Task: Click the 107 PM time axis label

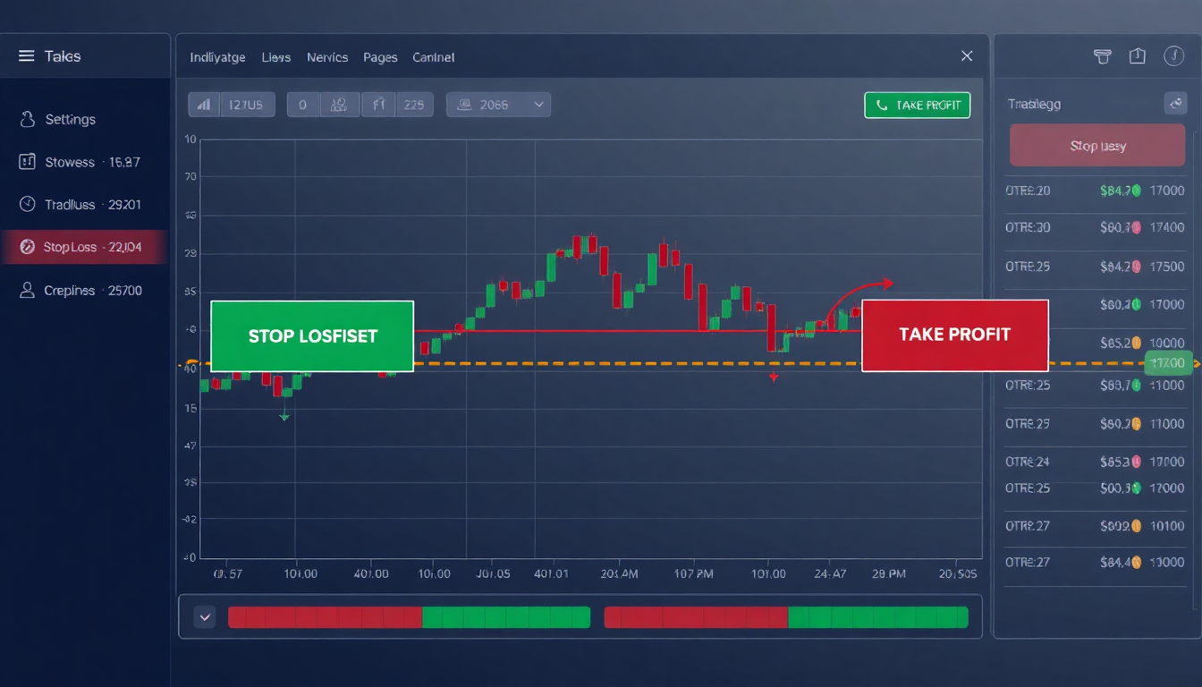Action: tap(693, 573)
